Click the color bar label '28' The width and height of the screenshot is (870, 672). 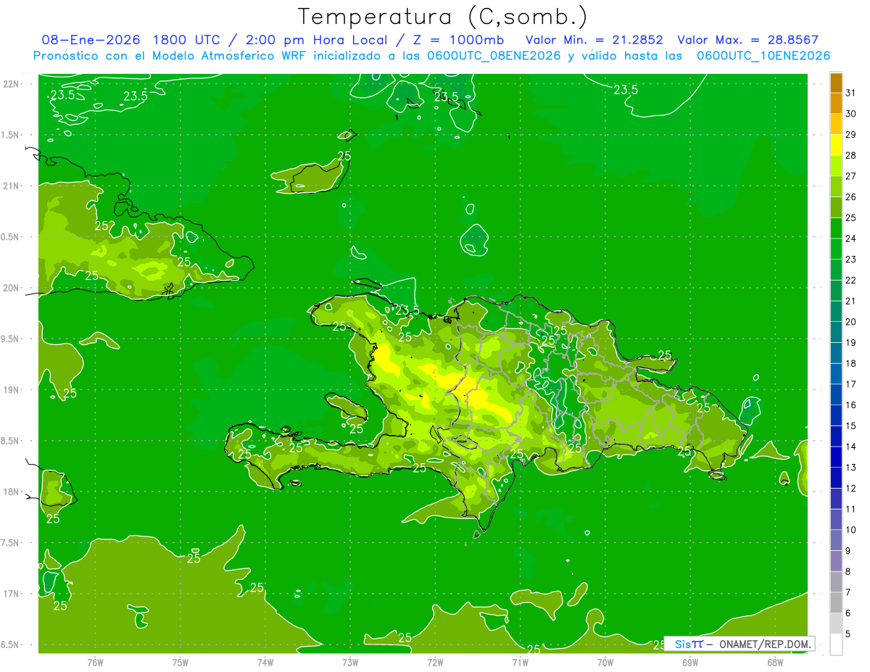(850, 155)
